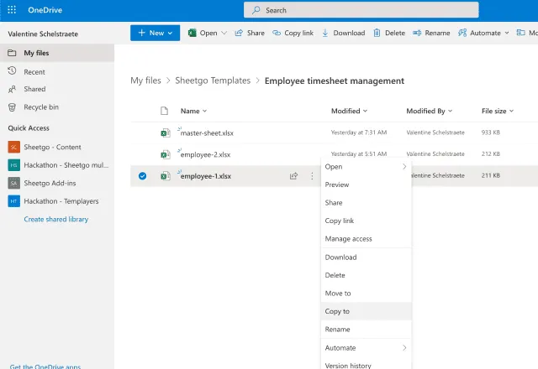The width and height of the screenshot is (538, 369).
Task: Click the file type column header icon
Action: pyautogui.click(x=165, y=111)
